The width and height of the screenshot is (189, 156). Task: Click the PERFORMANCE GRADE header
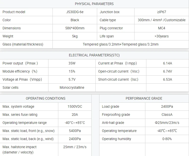[x=144, y=98]
